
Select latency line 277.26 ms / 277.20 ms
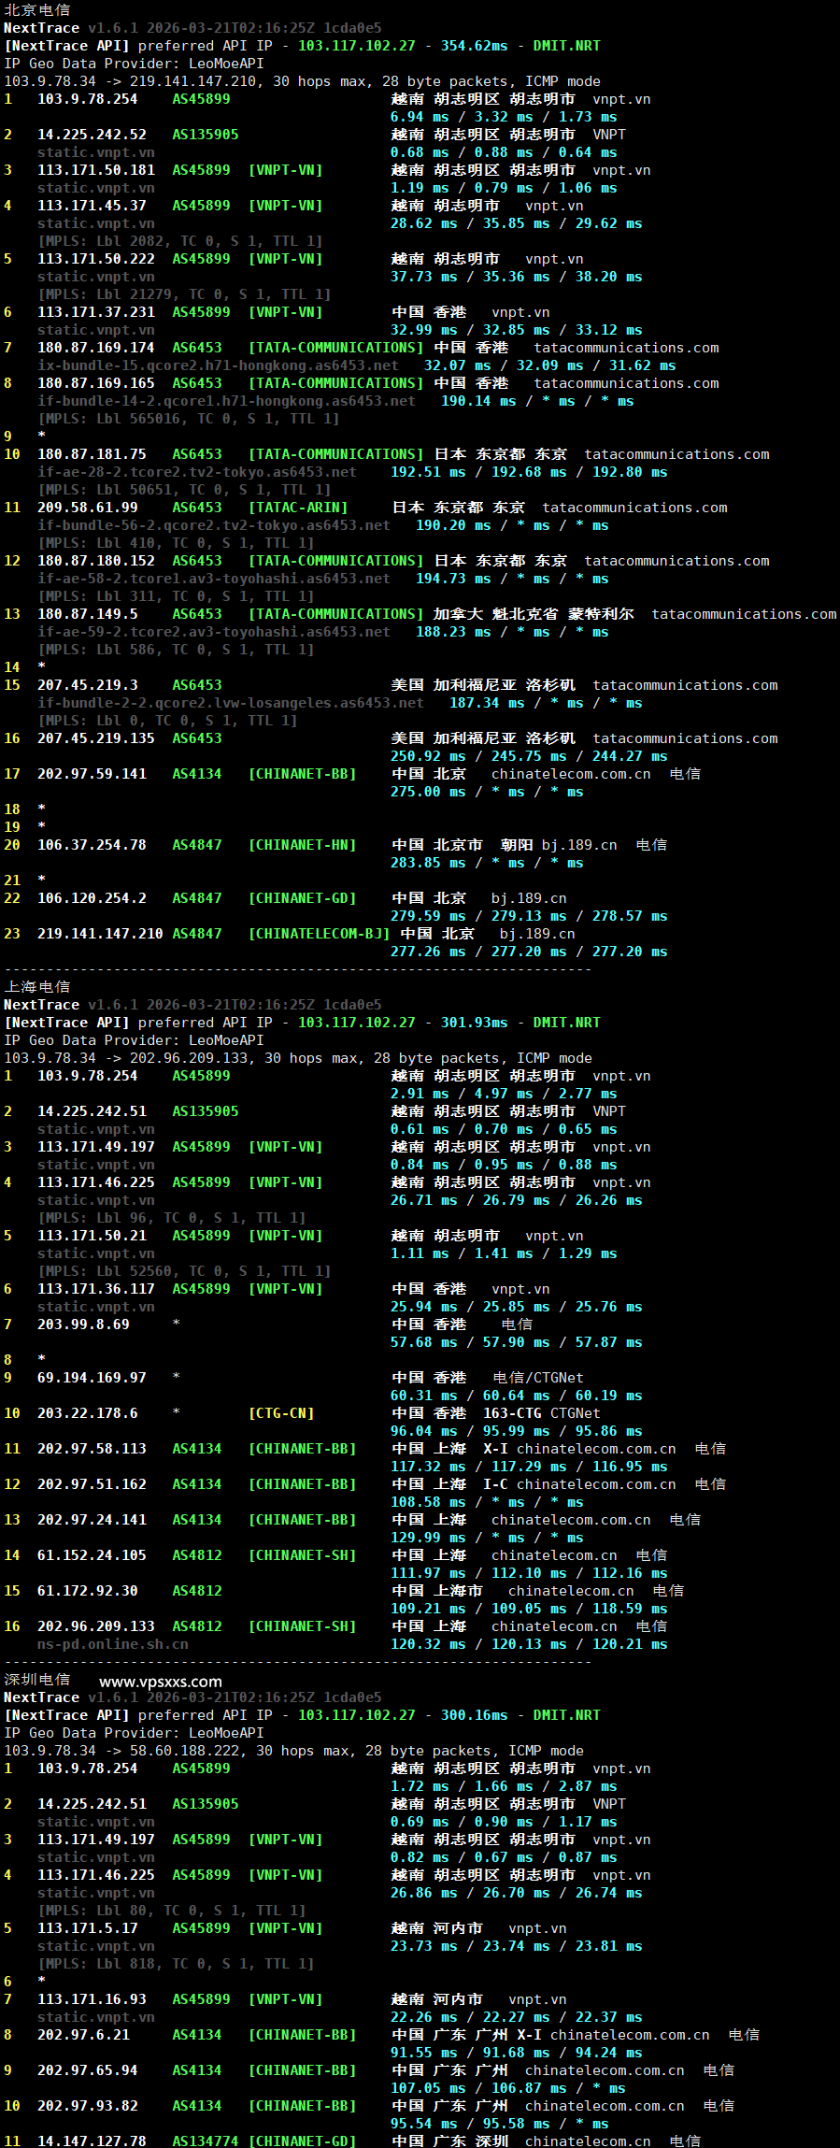click(529, 952)
